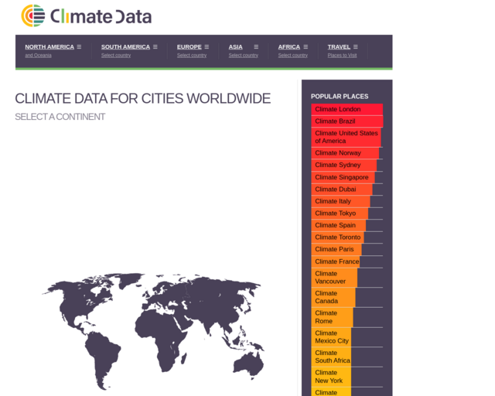Select the TRAVEL menu item

click(x=339, y=46)
